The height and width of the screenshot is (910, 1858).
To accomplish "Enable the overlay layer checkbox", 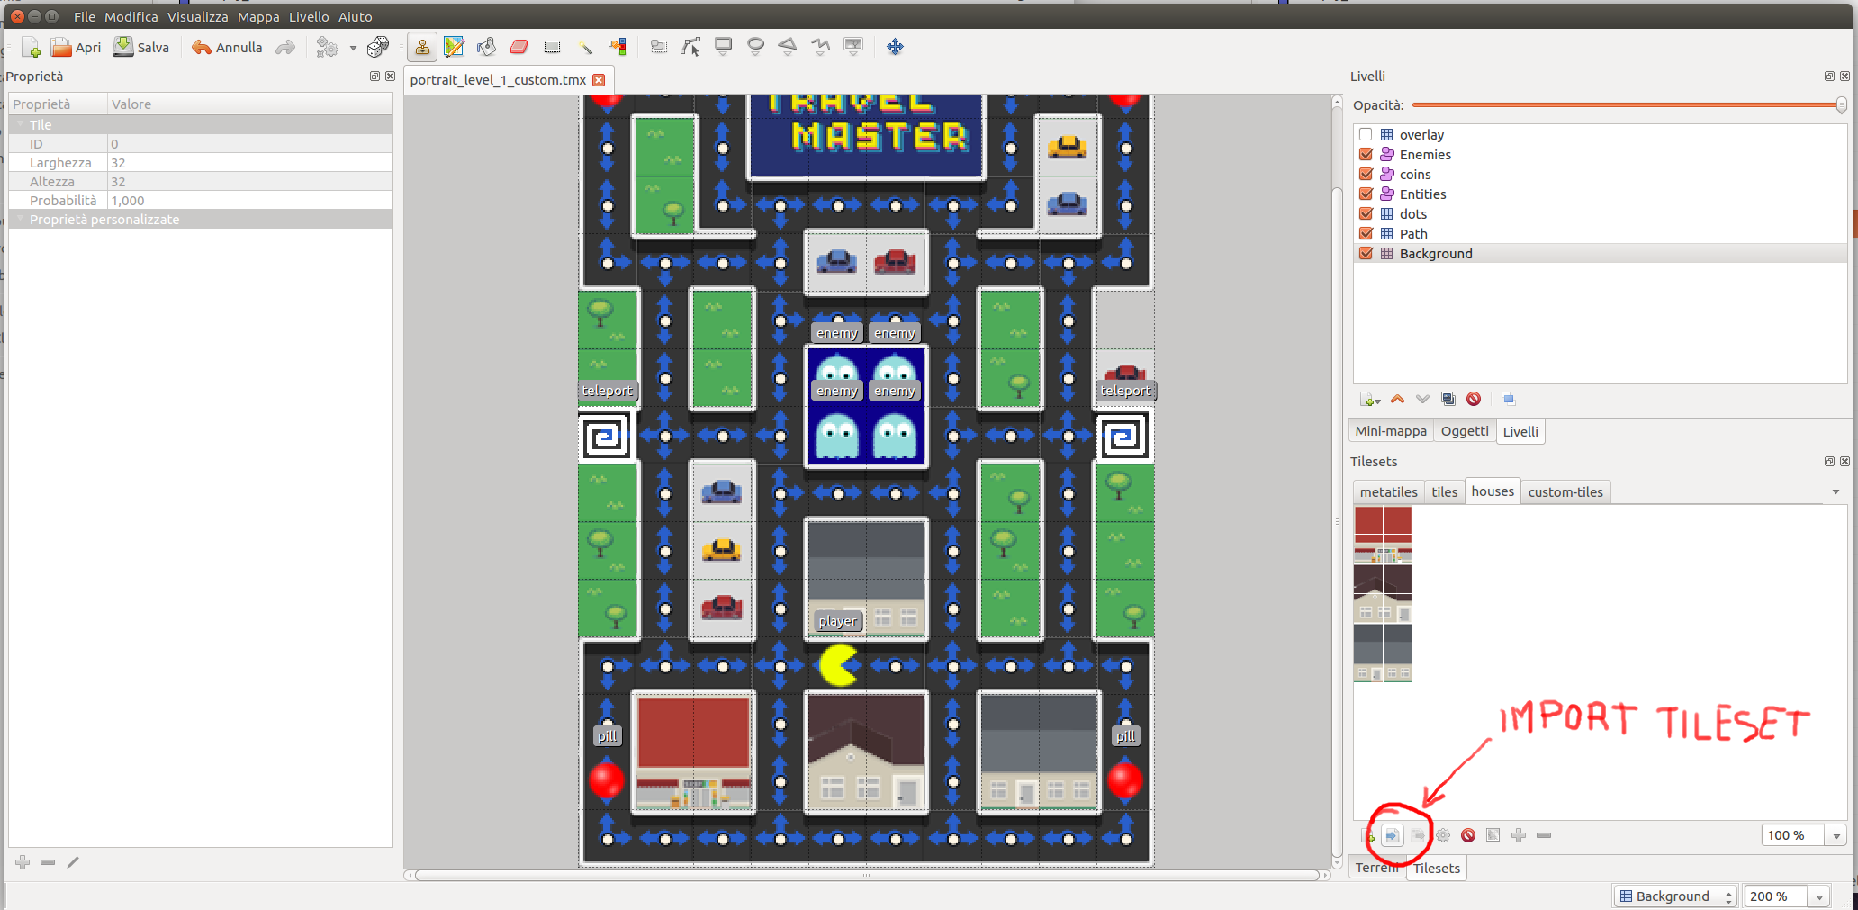I will (1366, 134).
